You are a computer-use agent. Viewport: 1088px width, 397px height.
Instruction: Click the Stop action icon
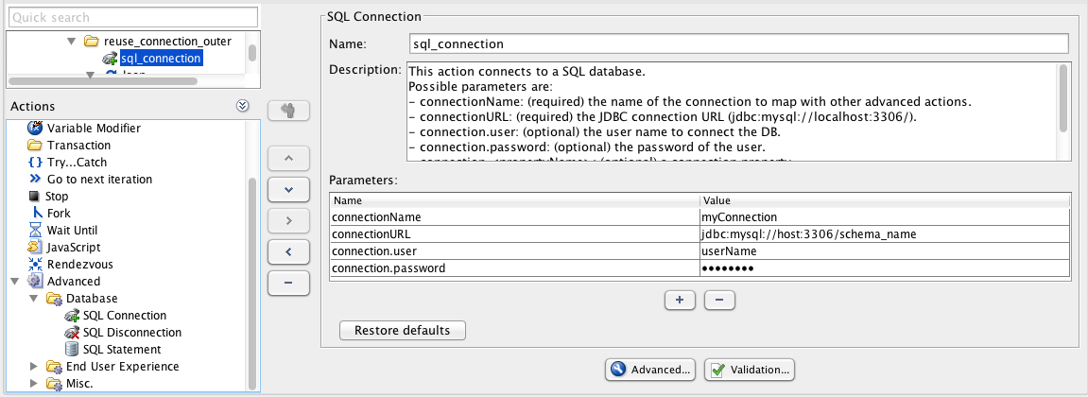[x=35, y=196]
